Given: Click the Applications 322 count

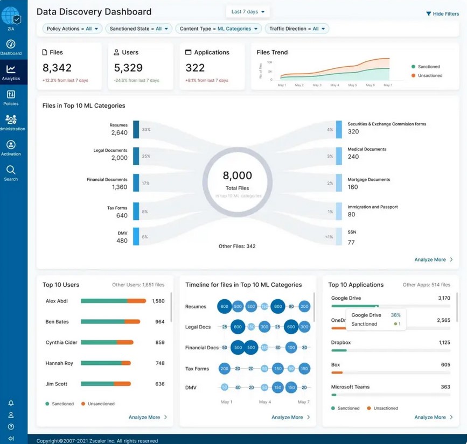Looking at the screenshot, I should [x=195, y=68].
